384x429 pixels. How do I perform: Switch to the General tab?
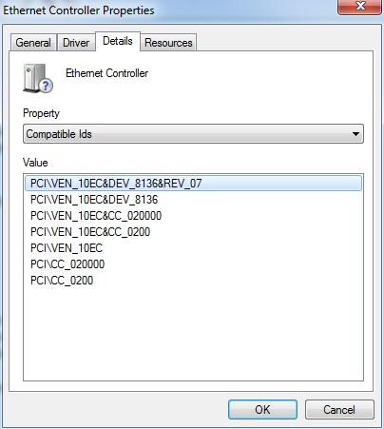33,43
